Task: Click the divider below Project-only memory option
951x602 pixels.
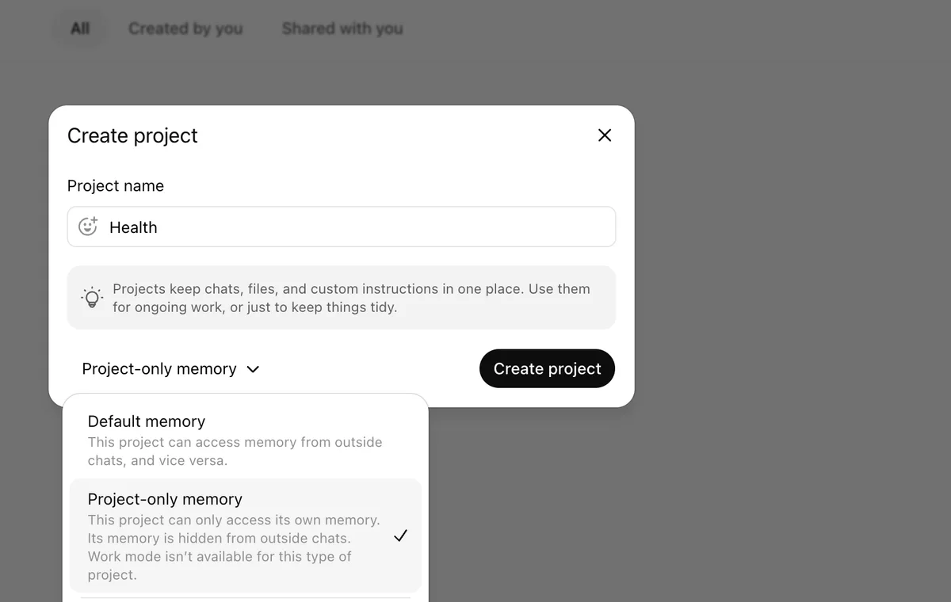Action: click(246, 598)
